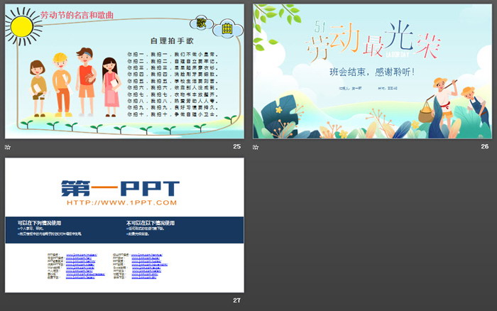Click the transition star icon under slide 25
Screen dimensions: 497x311
click(x=8, y=147)
